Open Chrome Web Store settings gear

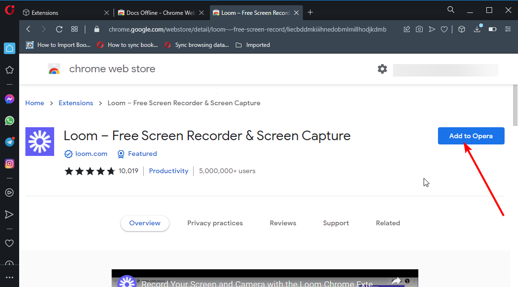[382, 69]
